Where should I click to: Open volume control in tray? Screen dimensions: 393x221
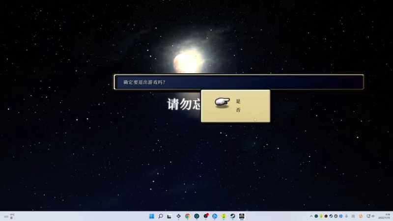(373, 216)
